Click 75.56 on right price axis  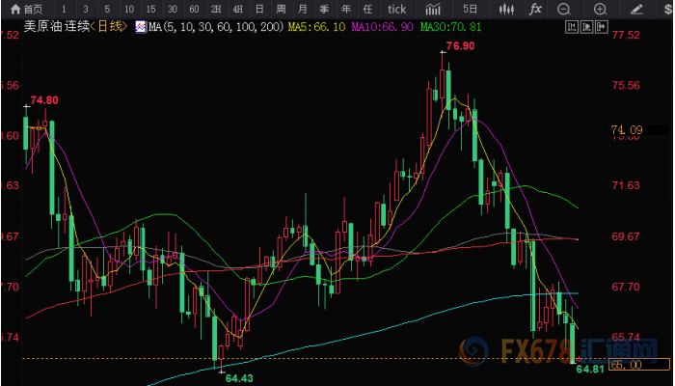pos(626,85)
